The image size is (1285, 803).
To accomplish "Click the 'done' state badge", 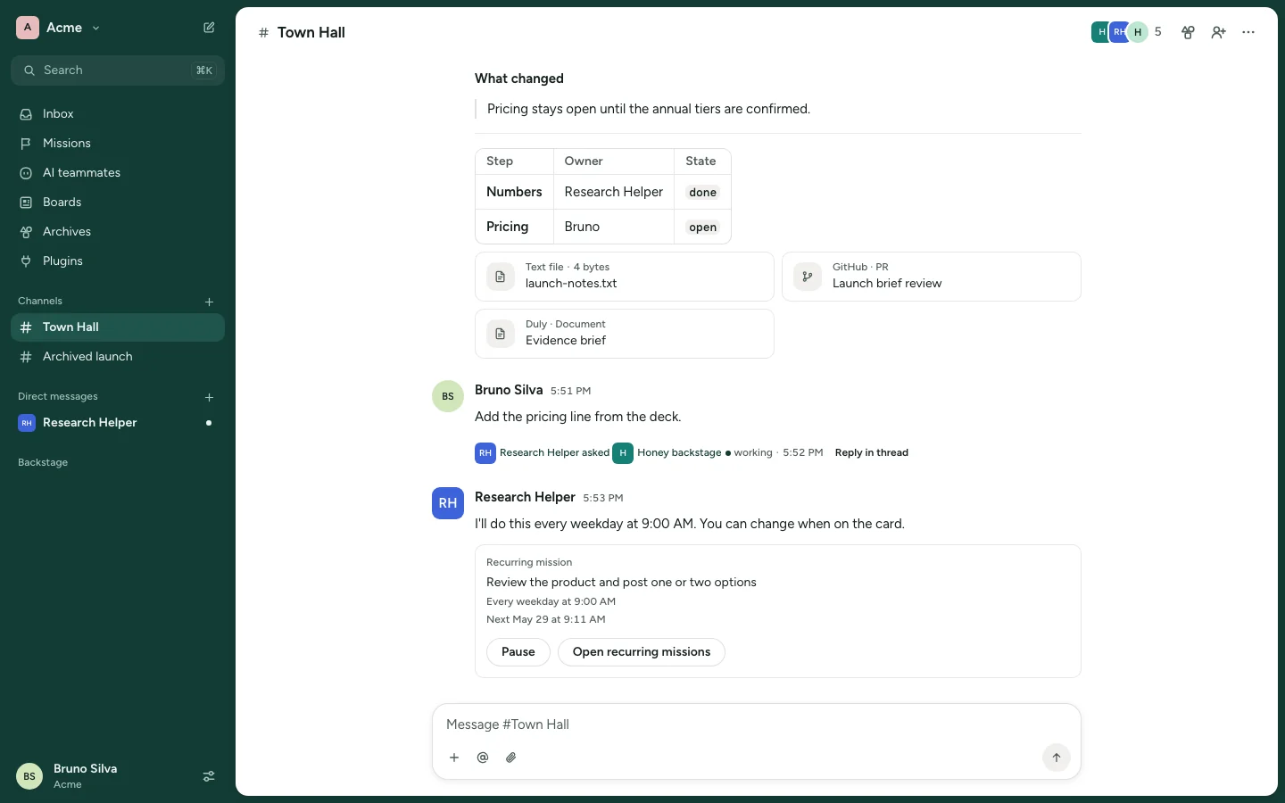I will [703, 193].
